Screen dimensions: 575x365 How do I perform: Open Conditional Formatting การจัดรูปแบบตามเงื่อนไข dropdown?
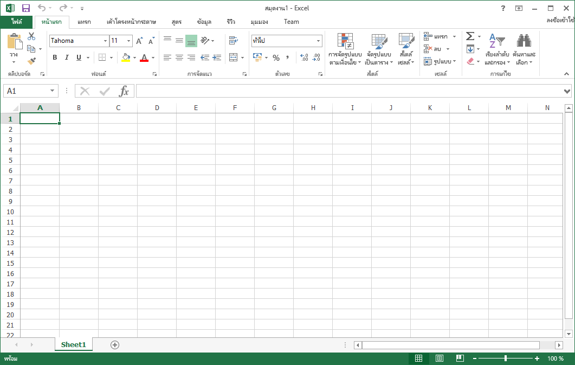(x=345, y=49)
